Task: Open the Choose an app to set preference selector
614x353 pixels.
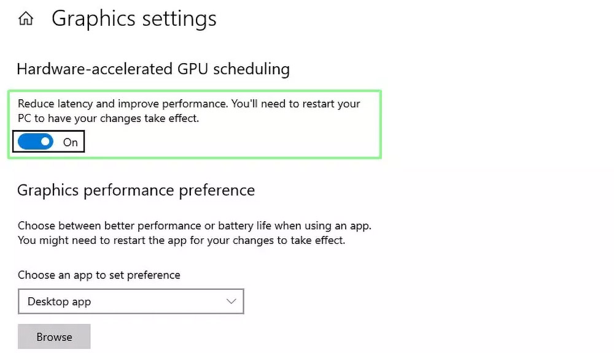Action: pos(131,302)
